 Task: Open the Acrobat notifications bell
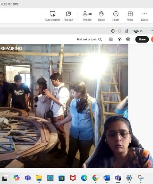[x=119, y=31]
